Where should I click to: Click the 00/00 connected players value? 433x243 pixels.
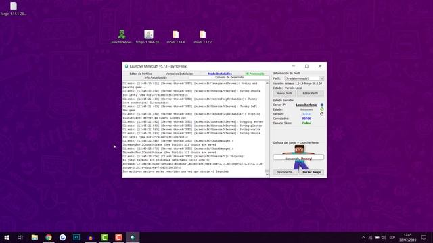click(x=306, y=119)
